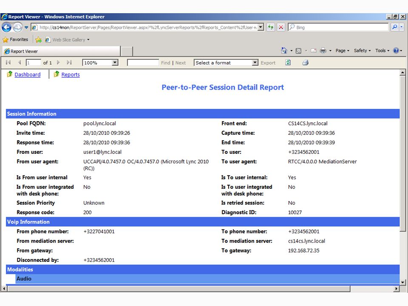Image resolution: width=408 pixels, height=306 pixels.
Task: Open the search provider dropdown arrow
Action: (x=401, y=27)
